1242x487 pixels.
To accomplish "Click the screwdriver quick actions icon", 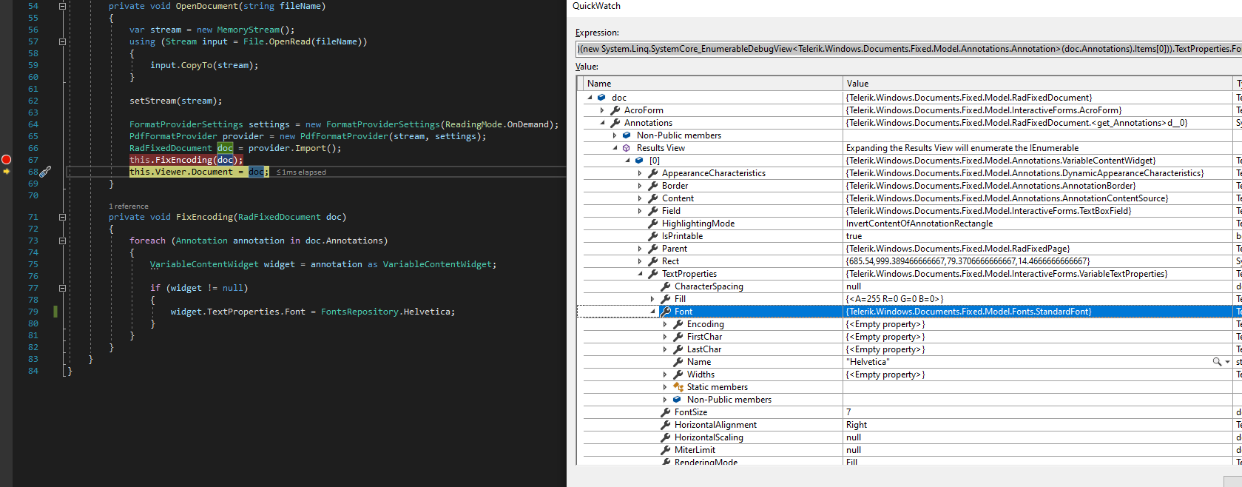I will [44, 172].
